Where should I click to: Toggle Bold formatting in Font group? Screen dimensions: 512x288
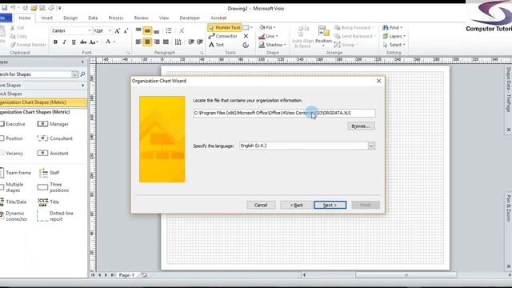55,42
